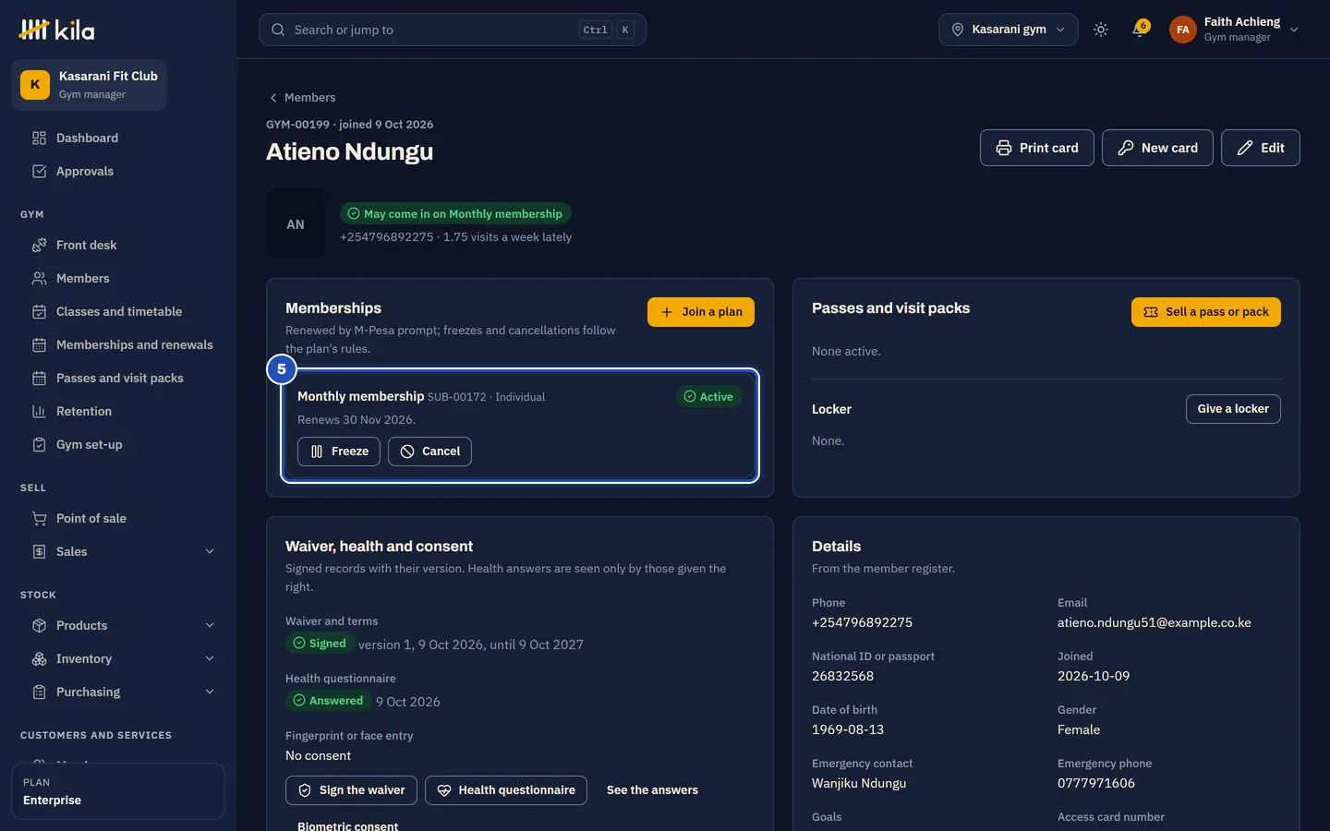Cancel the Monthly membership
The image size is (1330, 831).
pyautogui.click(x=429, y=452)
